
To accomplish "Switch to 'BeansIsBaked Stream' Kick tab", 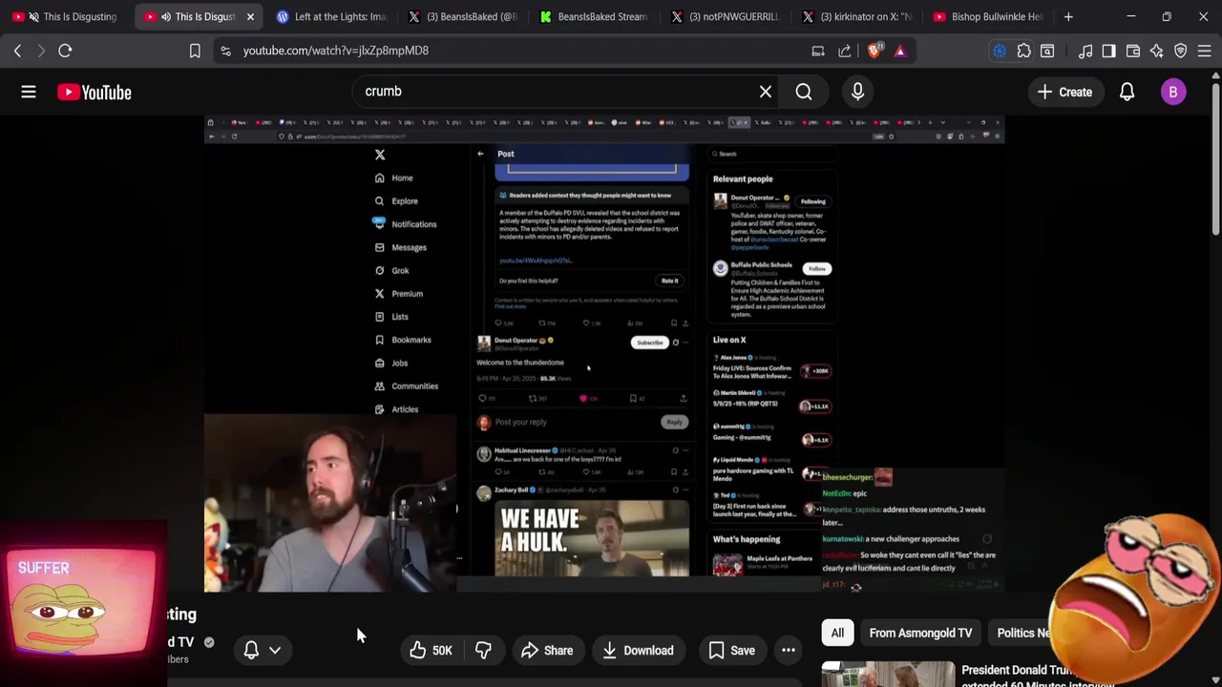I will [594, 16].
